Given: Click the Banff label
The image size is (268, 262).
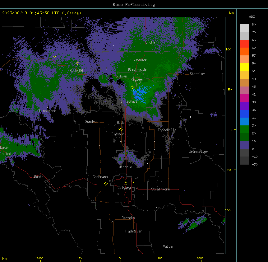Looking at the screenshot, I should point(39,176).
